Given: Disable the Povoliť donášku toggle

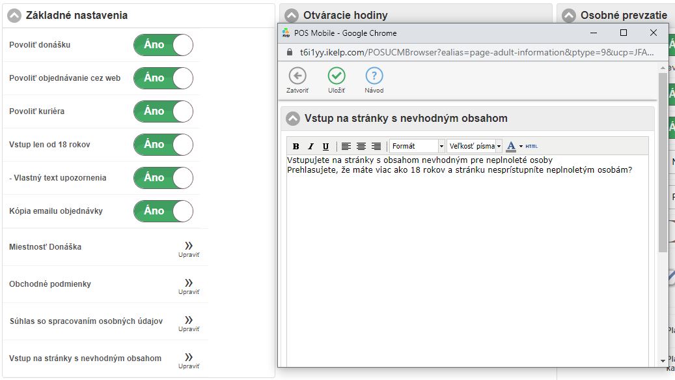Looking at the screenshot, I should (x=163, y=45).
